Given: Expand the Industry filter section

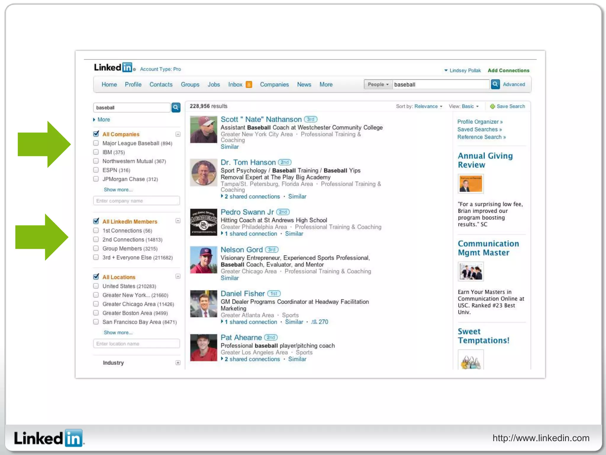Looking at the screenshot, I should click(x=178, y=363).
